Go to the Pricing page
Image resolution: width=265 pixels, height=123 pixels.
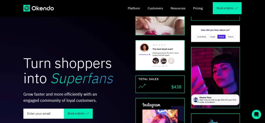tap(198, 8)
